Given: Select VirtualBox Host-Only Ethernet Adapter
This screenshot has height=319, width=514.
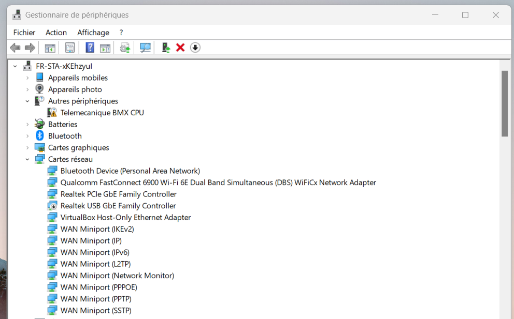Looking at the screenshot, I should point(125,218).
